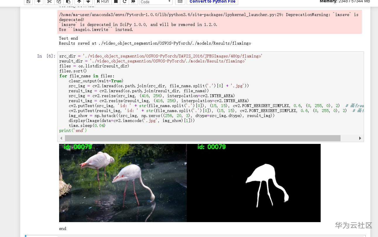Restart kernel and run all cells
This screenshot has height=237, width=378.
tap(133, 2)
